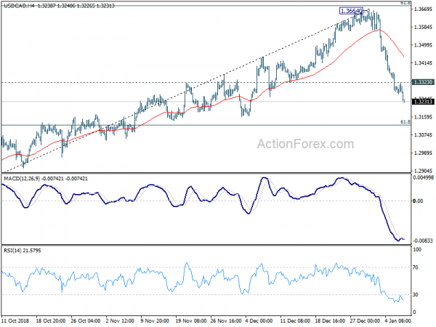Viewport: 436px width, 327px height.
Task: Click the MACD 0.00 zero-line label
Action: pyautogui.click(x=418, y=201)
